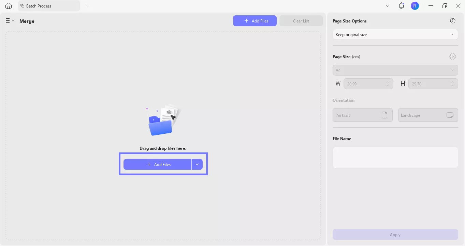
Task: Click into the File Name field
Action: (395, 158)
